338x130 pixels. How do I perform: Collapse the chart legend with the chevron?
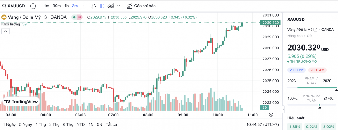click(x=6, y=31)
